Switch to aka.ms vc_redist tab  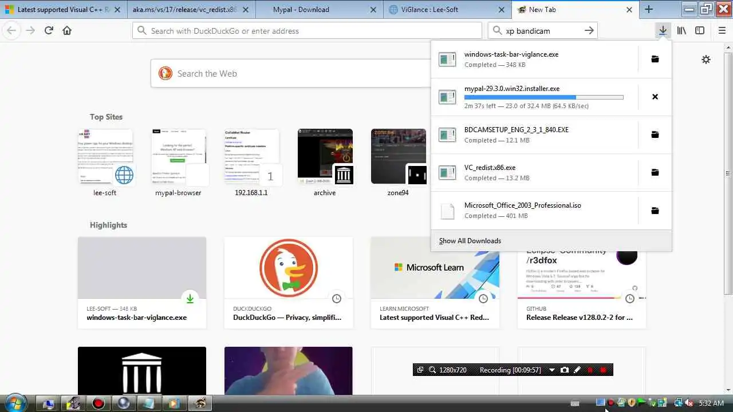pos(191,10)
